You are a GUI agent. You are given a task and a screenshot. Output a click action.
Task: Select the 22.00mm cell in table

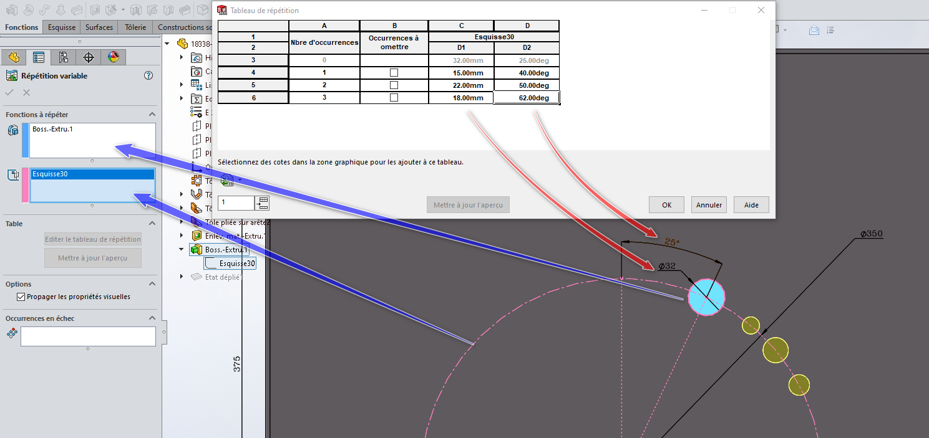click(461, 85)
